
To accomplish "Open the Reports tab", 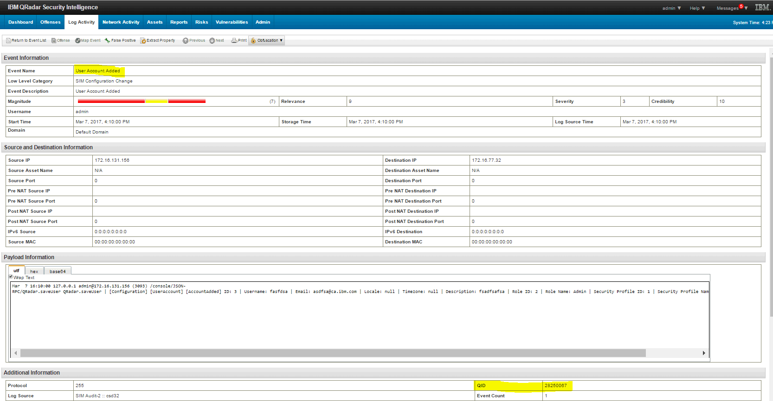I will point(179,22).
